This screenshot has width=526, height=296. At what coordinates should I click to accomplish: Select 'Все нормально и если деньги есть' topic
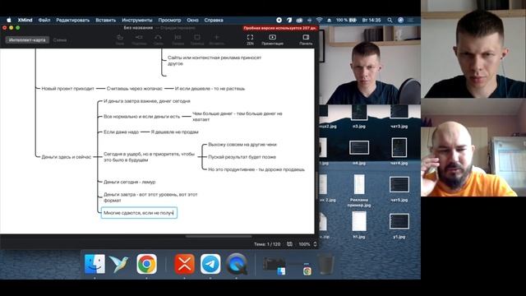pyautogui.click(x=141, y=117)
